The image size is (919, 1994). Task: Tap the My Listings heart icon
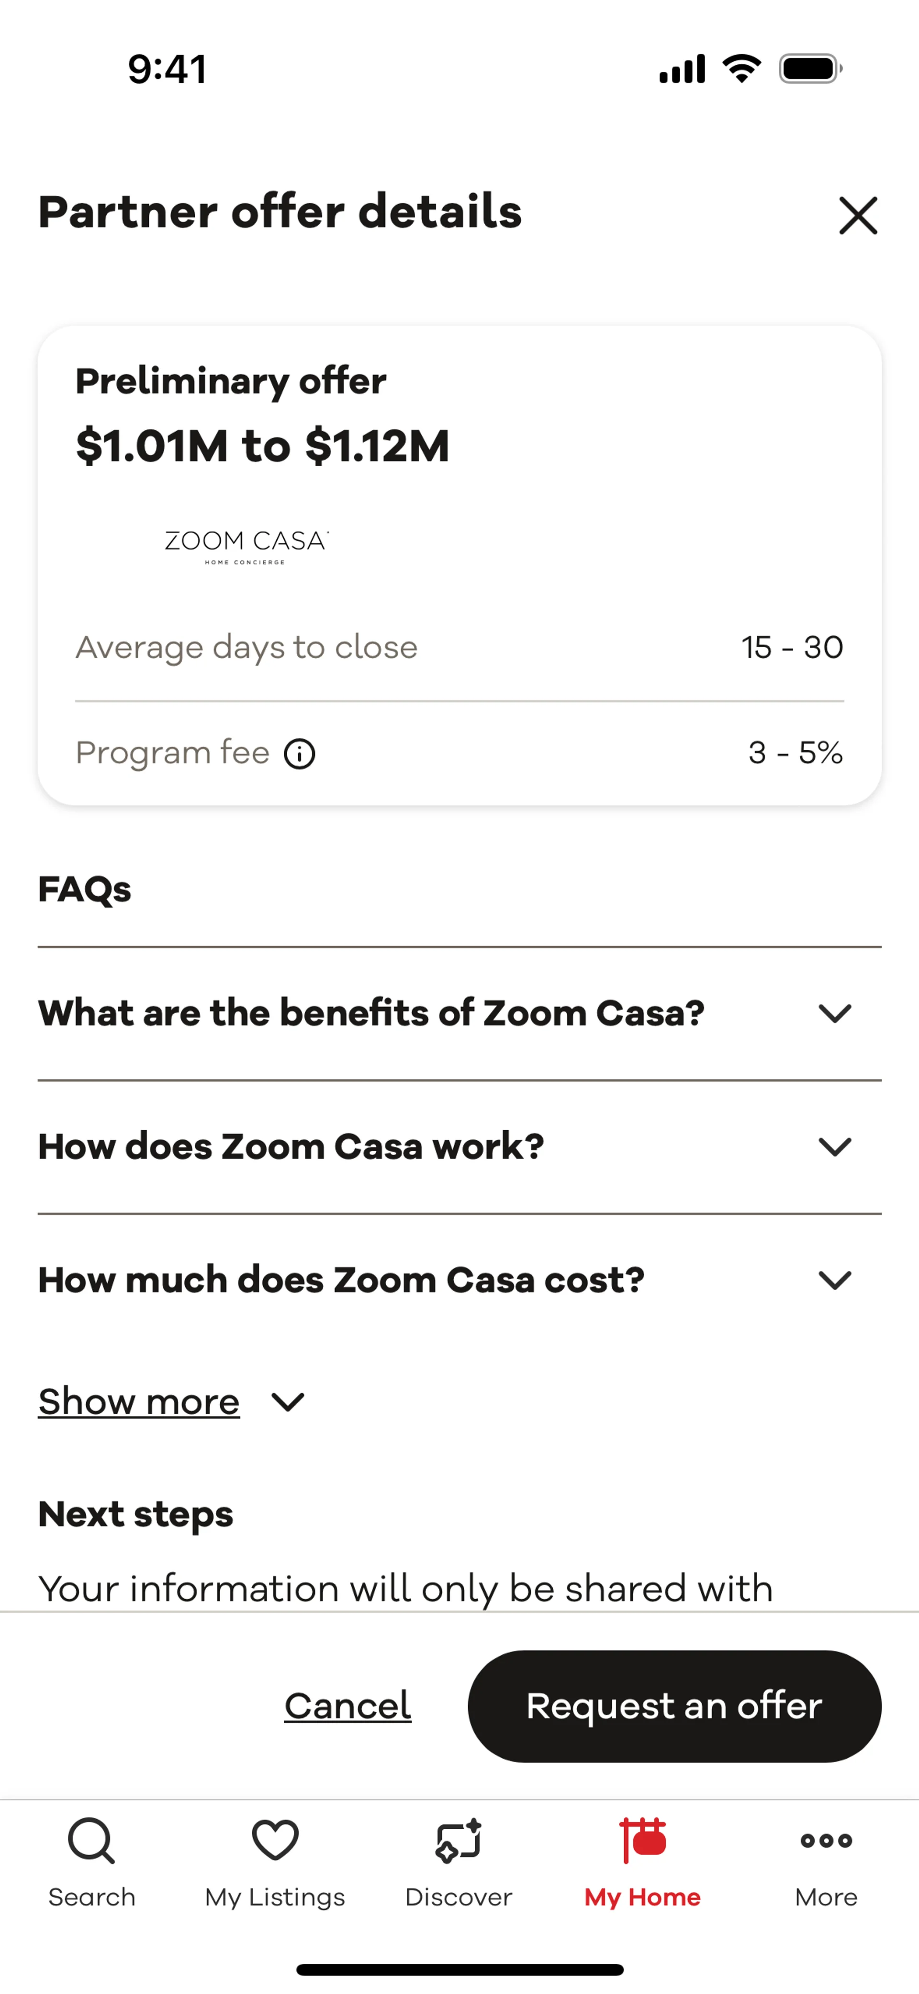[275, 1840]
